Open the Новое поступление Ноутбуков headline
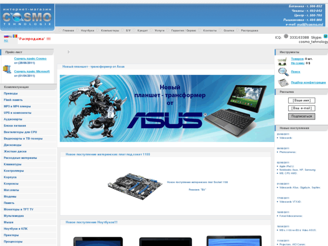Viewport: 328px width, 246px height. point(92,222)
